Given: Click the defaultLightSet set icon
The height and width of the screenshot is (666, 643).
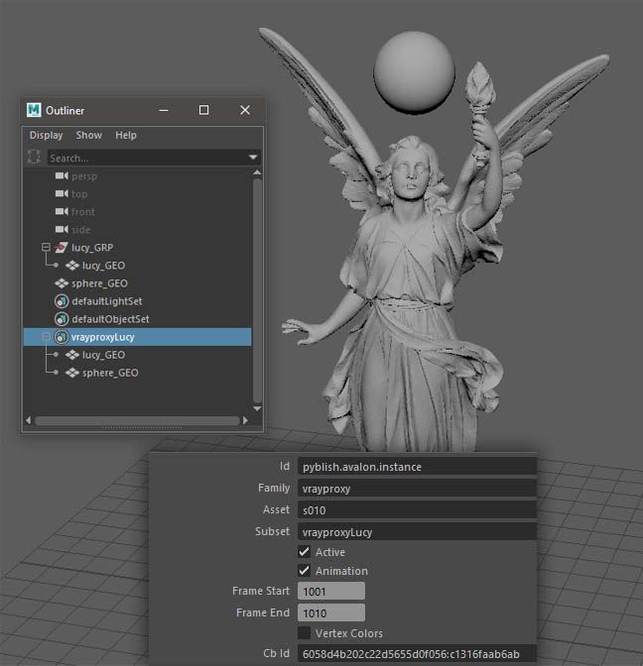Looking at the screenshot, I should (62, 301).
